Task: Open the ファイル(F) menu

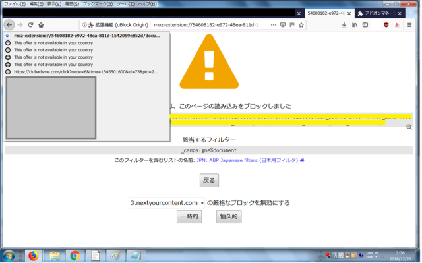Action: pos(15,4)
